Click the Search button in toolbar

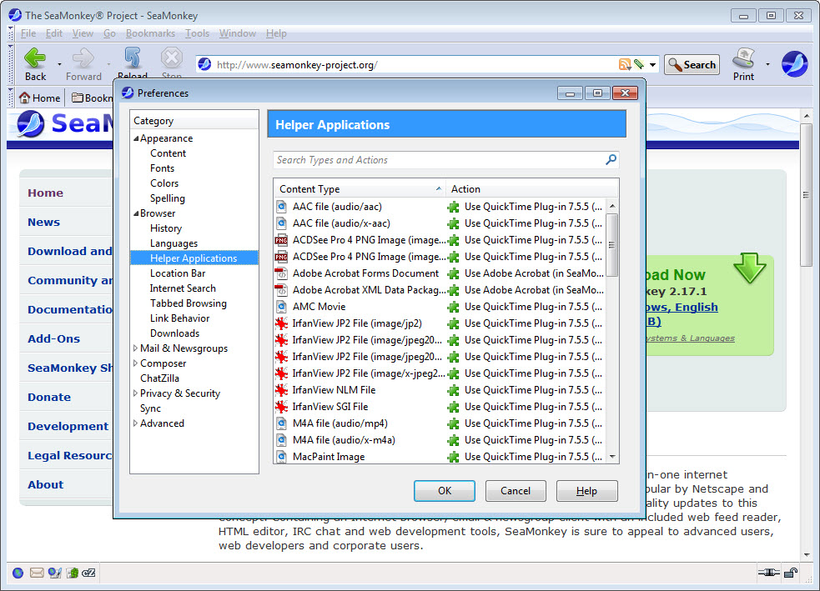692,65
